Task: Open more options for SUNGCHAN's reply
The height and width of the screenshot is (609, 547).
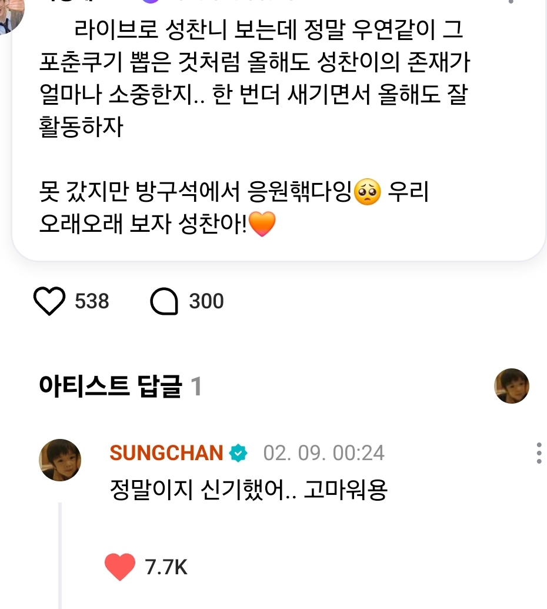Action: [539, 453]
